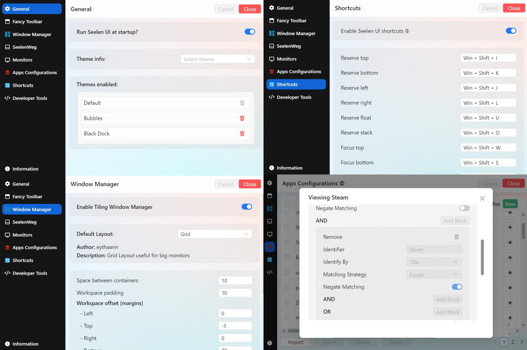Click Close in the General window header
This screenshot has width=527, height=350.
coord(250,9)
